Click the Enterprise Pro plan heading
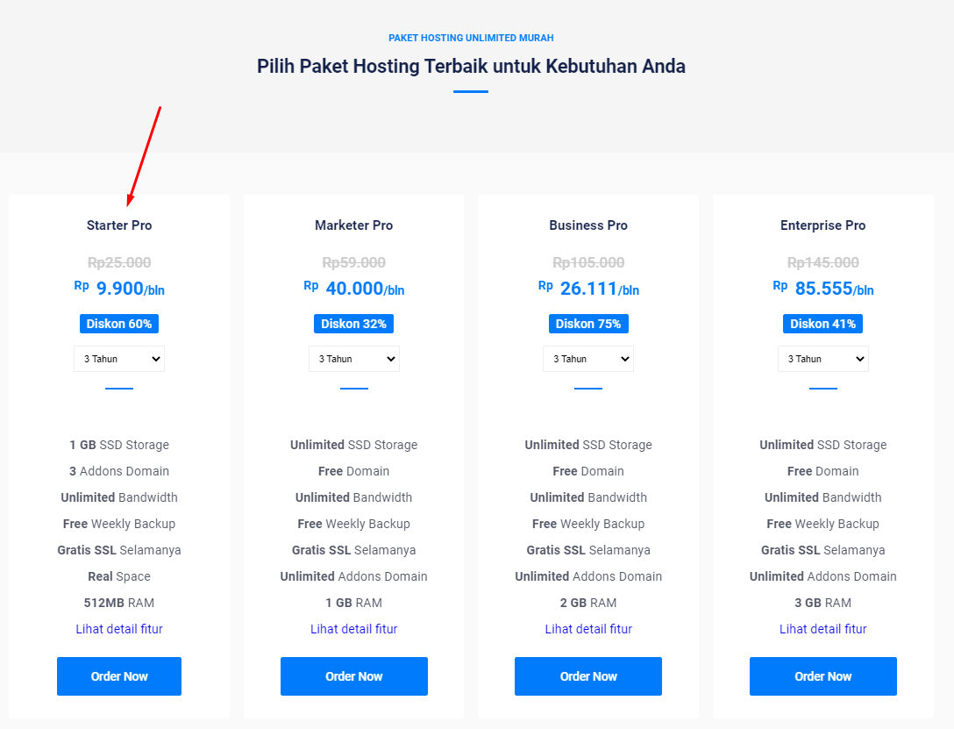 823,225
